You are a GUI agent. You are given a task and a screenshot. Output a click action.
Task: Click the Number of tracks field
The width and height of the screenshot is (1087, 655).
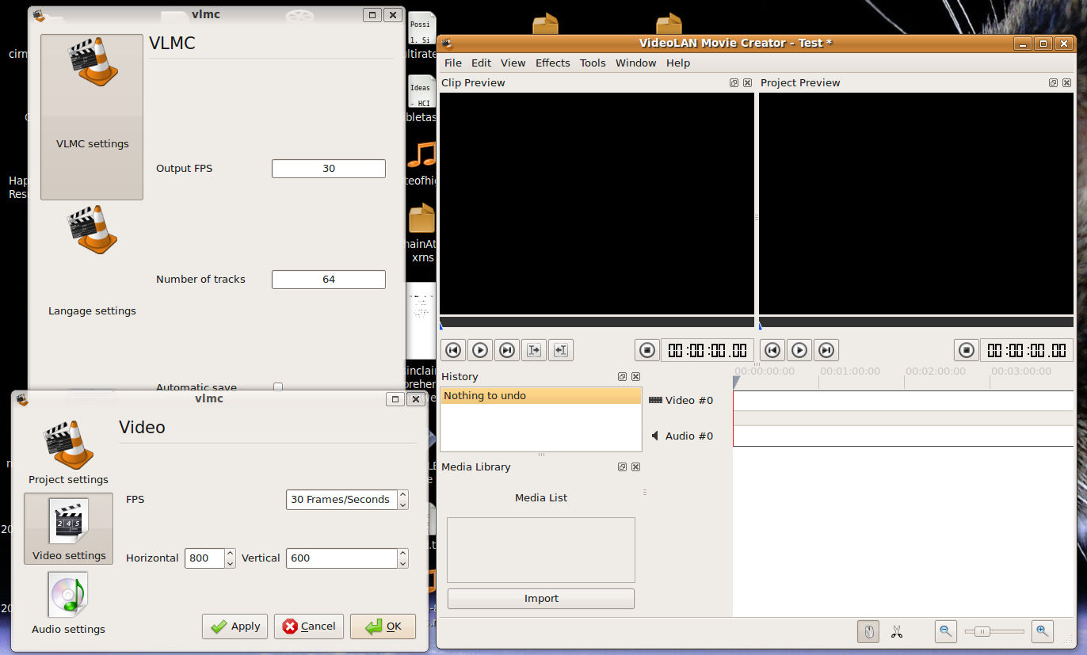pyautogui.click(x=329, y=280)
